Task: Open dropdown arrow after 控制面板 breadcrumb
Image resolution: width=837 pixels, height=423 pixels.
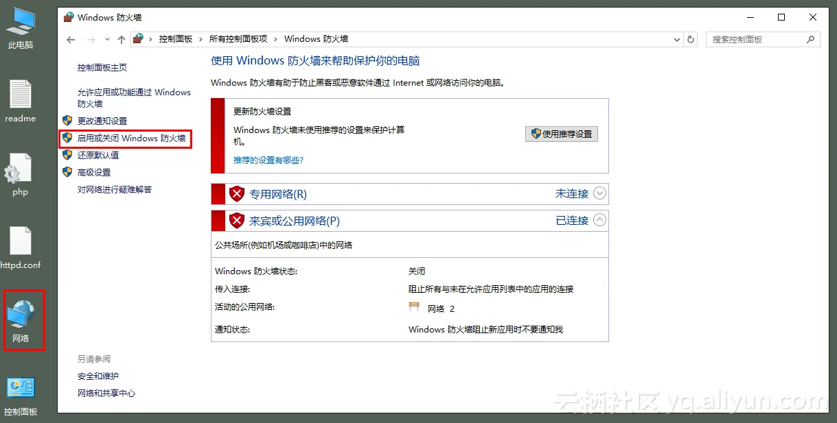Action: [201, 40]
